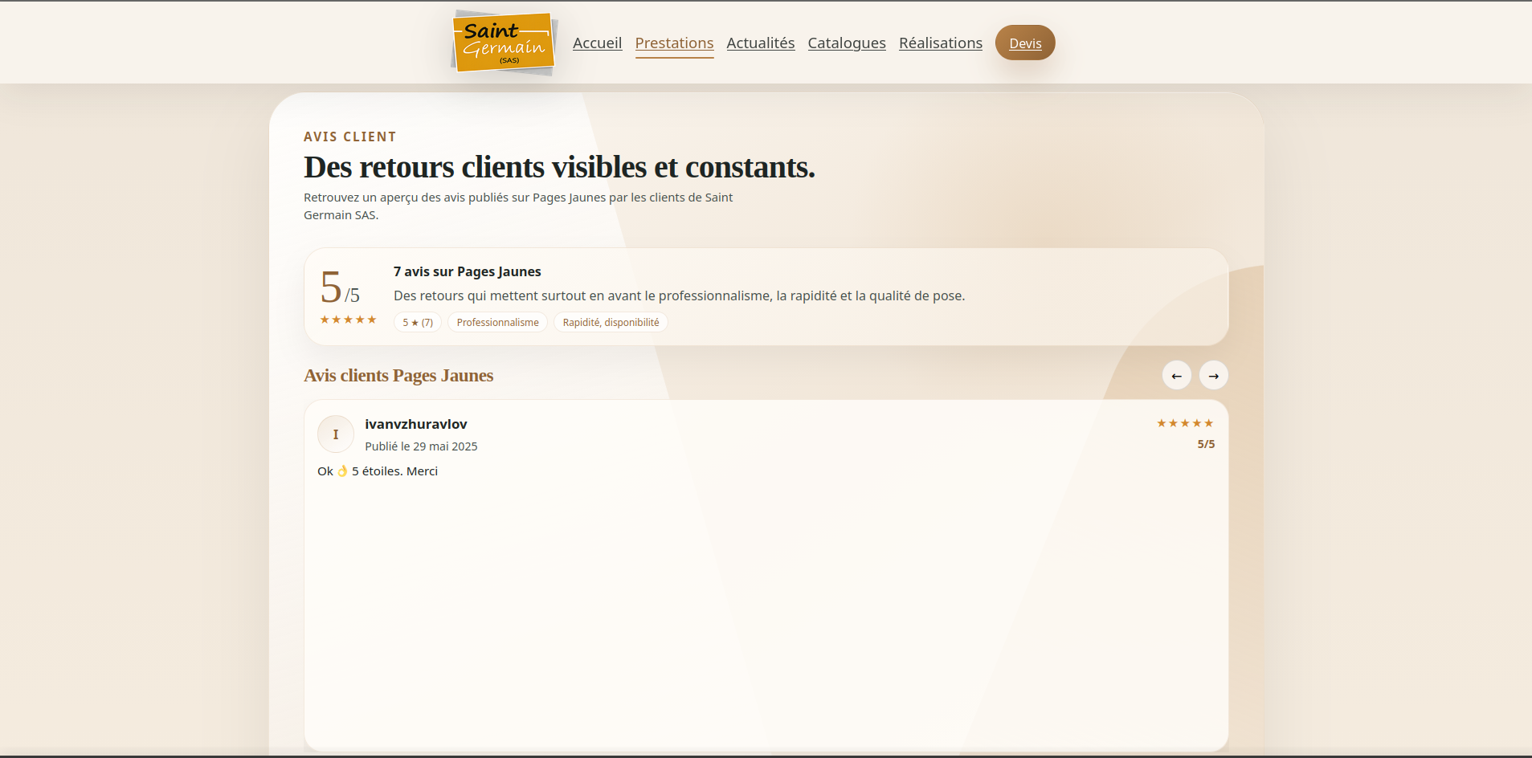Select the Professionnalisme tag
The height and width of the screenshot is (758, 1532).
pos(497,322)
